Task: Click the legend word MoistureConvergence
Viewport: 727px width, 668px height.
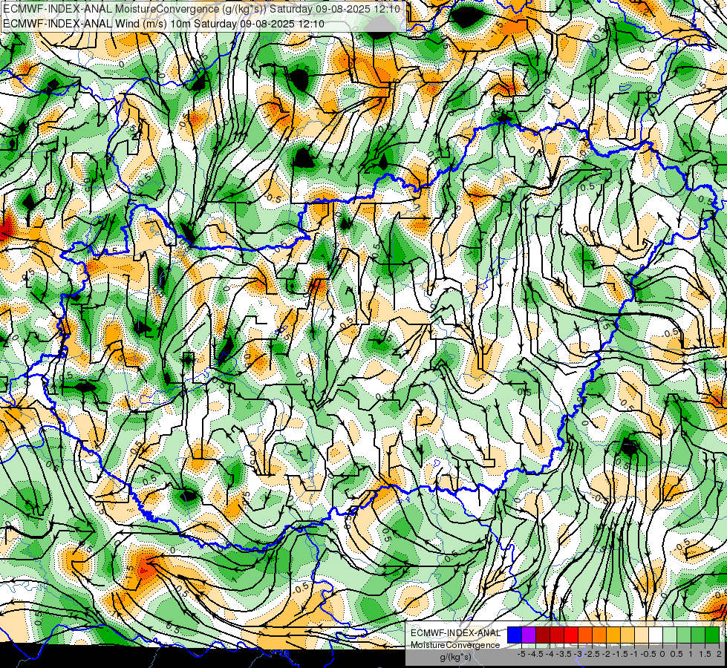Action: point(455,645)
